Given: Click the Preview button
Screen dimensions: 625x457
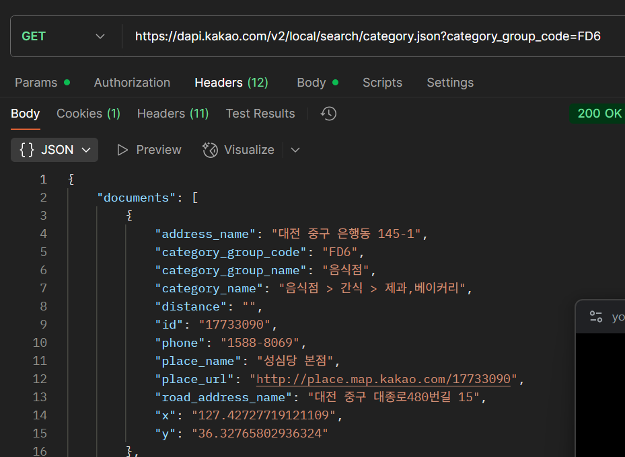Looking at the screenshot, I should (149, 150).
